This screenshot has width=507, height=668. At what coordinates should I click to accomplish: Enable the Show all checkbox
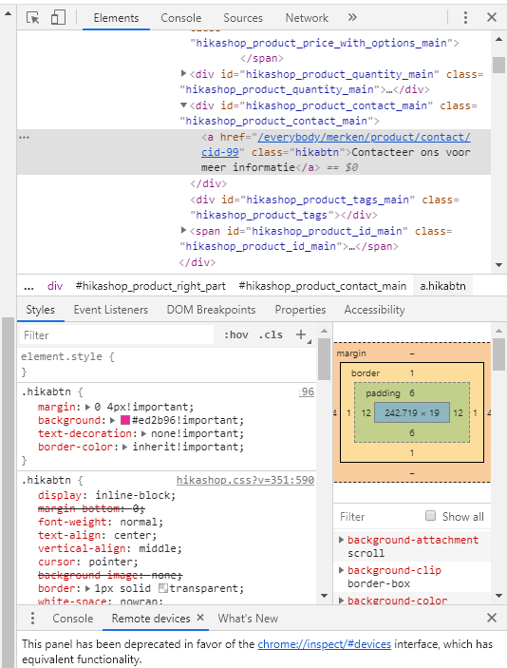point(431,516)
